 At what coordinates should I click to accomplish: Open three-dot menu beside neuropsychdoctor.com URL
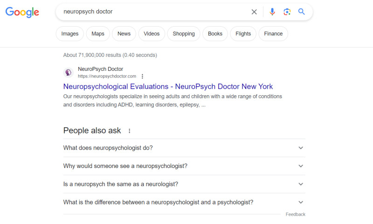click(143, 76)
